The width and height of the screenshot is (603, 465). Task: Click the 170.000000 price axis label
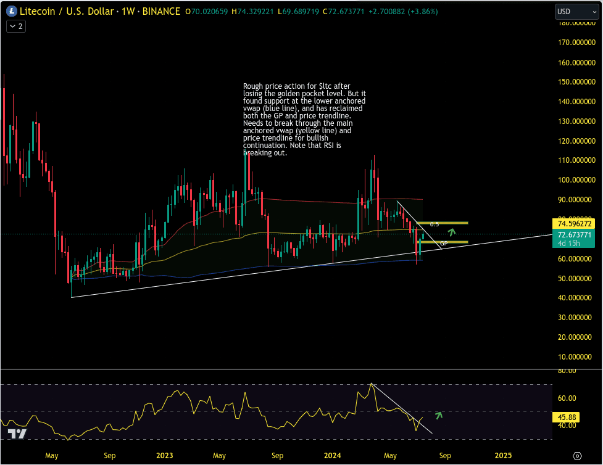click(x=576, y=43)
